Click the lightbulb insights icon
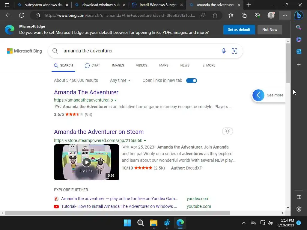 [227, 131]
